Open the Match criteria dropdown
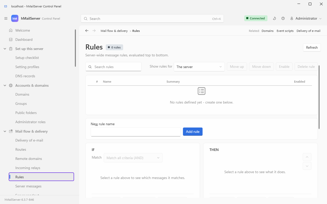 tap(133, 158)
